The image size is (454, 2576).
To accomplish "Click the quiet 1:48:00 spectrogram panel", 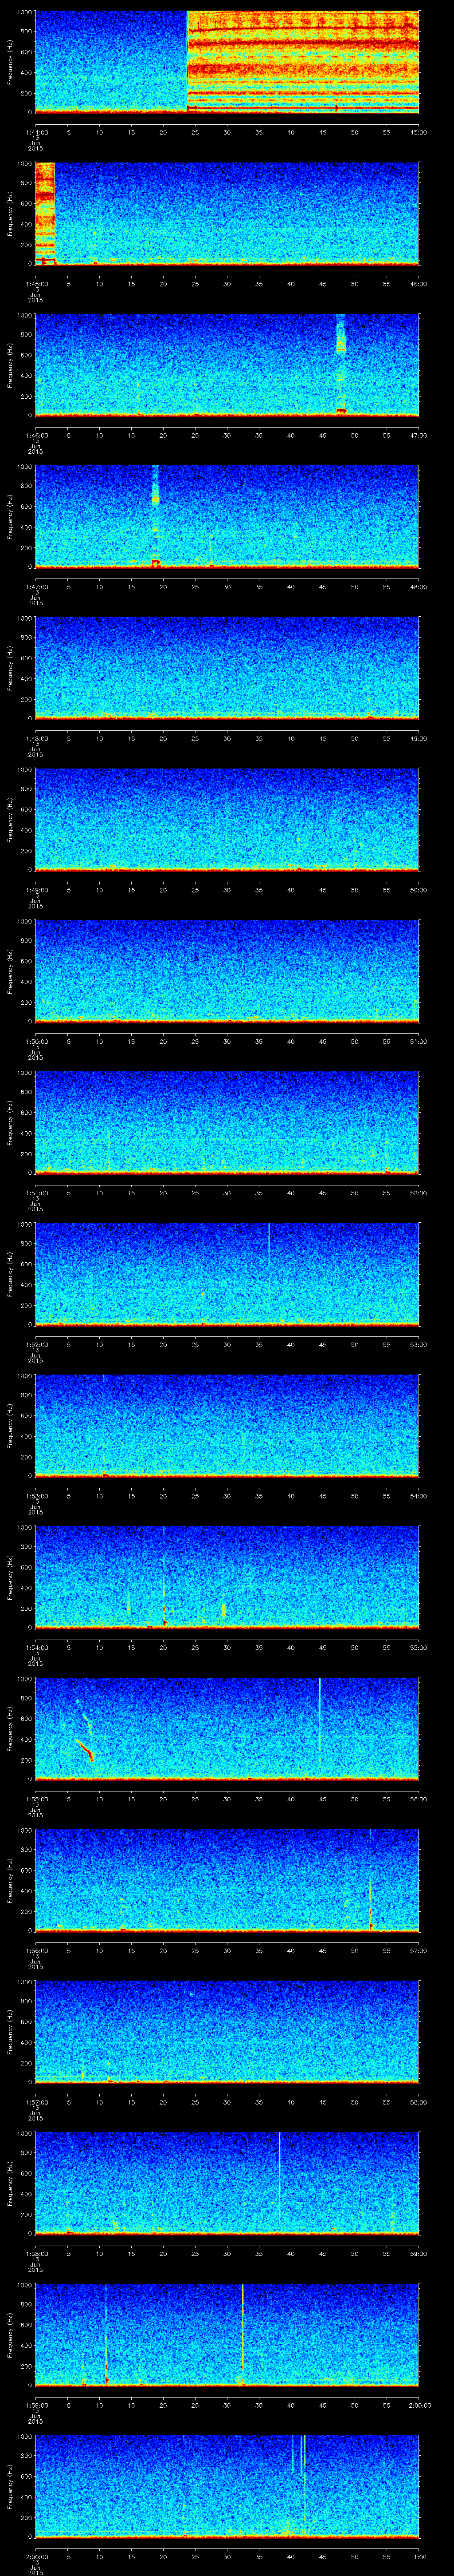I will click(x=227, y=668).
